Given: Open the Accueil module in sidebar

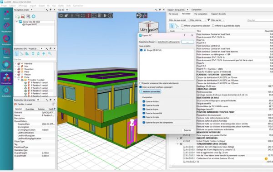Looking at the screenshot, I should 6,15.
